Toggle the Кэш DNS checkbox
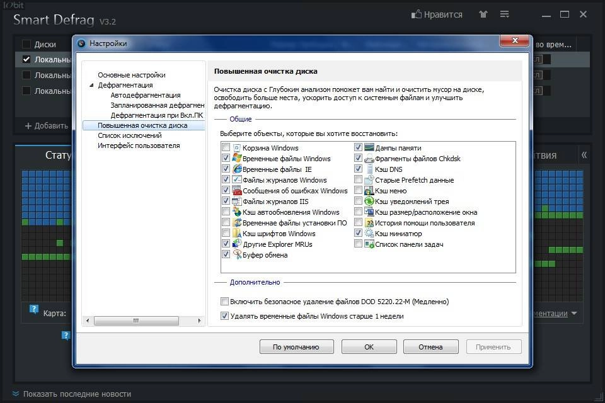The width and height of the screenshot is (605, 403). pyautogui.click(x=358, y=169)
